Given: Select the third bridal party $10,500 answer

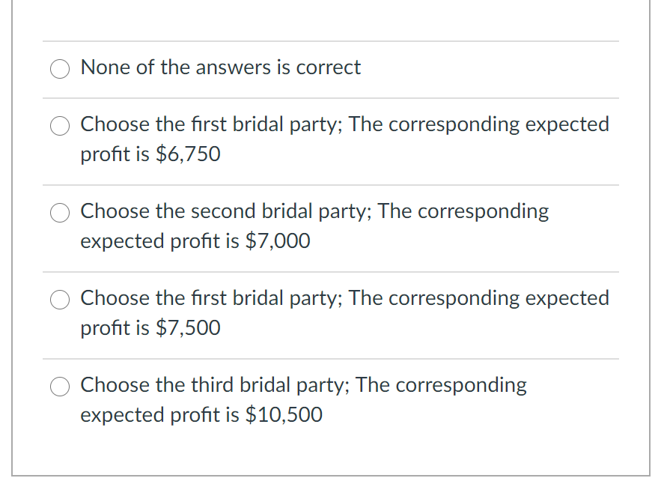Looking at the screenshot, I should (60, 387).
